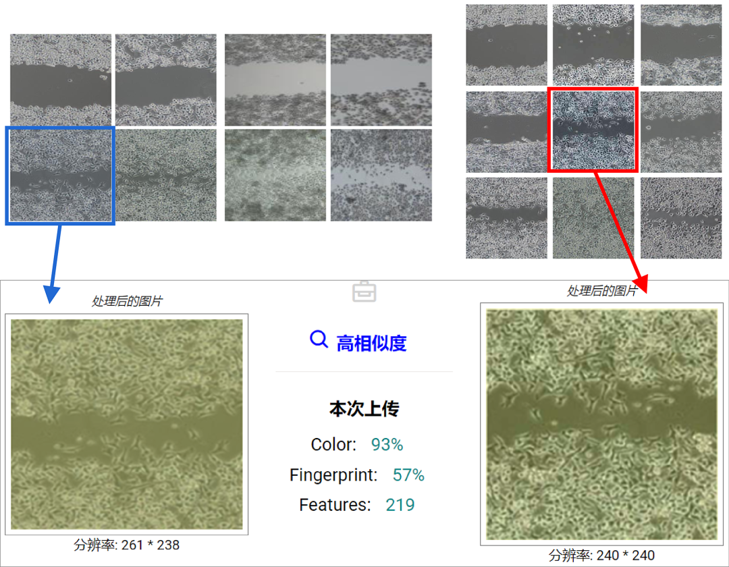Click the blue-outlined thumbnail in the left grid
Viewport: 729px width, 567px height.
(x=60, y=175)
